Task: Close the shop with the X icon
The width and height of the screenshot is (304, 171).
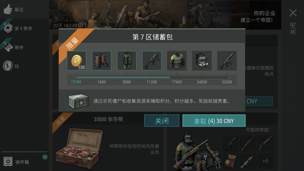Action: click(293, 13)
